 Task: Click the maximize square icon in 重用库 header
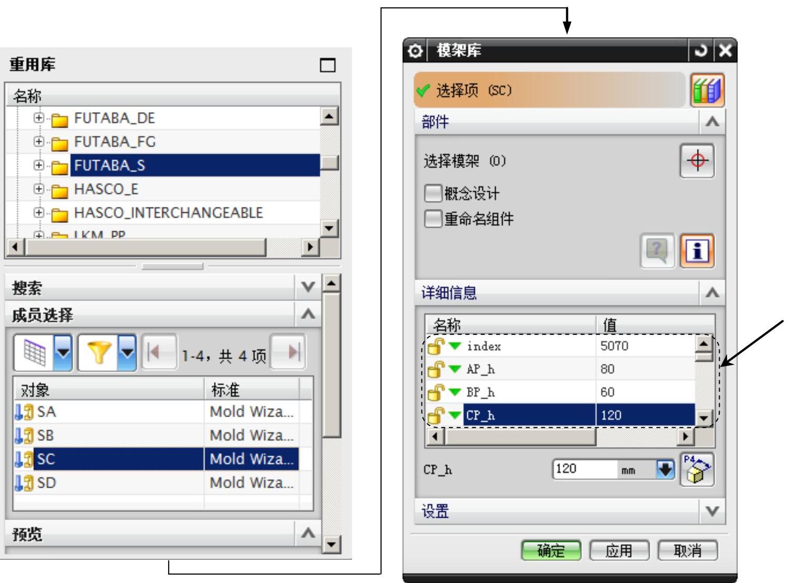pyautogui.click(x=328, y=65)
